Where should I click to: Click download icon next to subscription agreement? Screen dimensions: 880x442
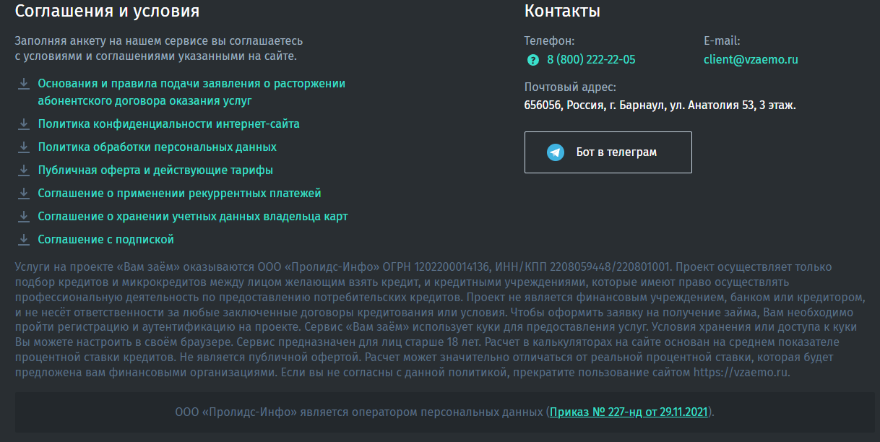tap(24, 240)
